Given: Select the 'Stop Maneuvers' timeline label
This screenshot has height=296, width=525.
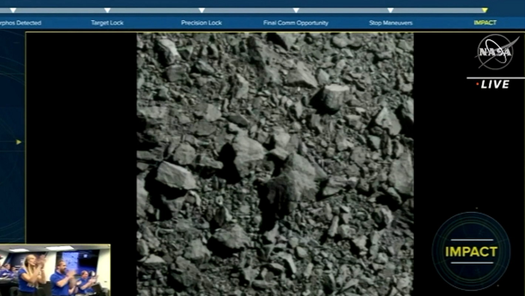Looking at the screenshot, I should point(390,23).
